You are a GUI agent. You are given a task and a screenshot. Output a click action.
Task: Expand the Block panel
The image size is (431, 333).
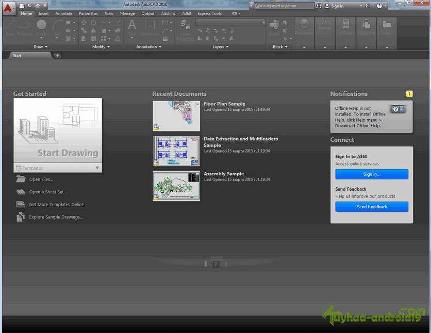(x=280, y=47)
